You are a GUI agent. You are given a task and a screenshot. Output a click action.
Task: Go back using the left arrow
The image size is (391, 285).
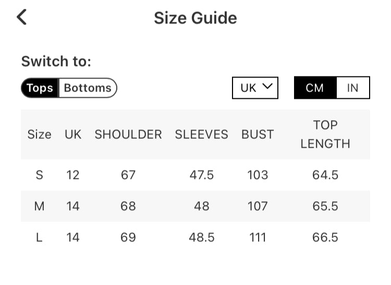pos(21,17)
